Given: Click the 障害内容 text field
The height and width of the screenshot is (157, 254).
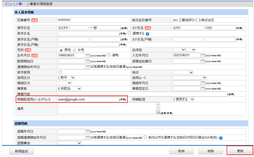Looking at the screenshot, I should [x=142, y=94].
